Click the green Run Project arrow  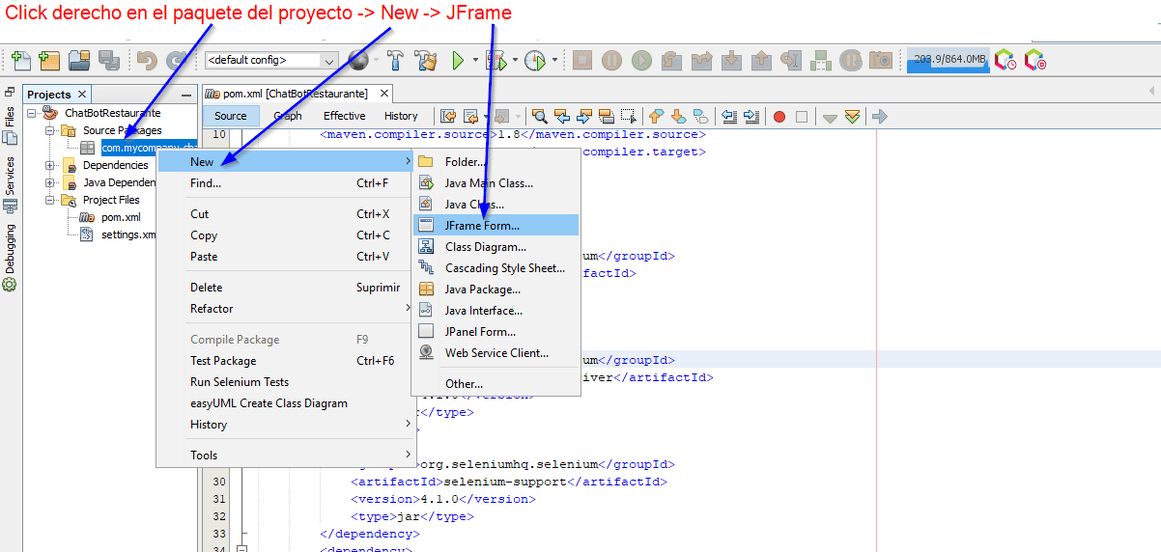458,60
